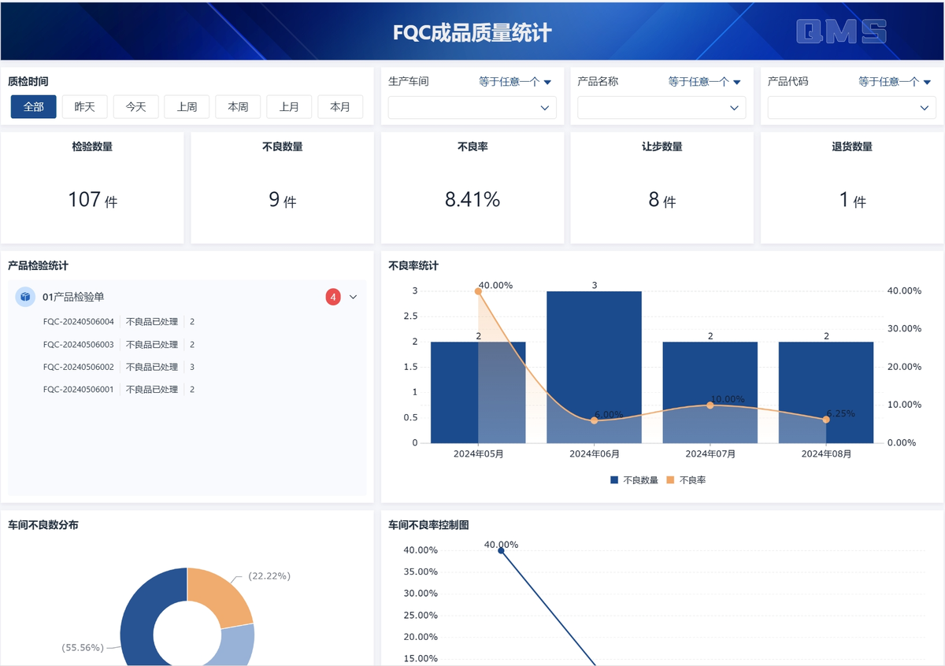Collapse the 01产品检验单 group chevron
Image resolution: width=945 pixels, height=666 pixels.
tap(353, 297)
